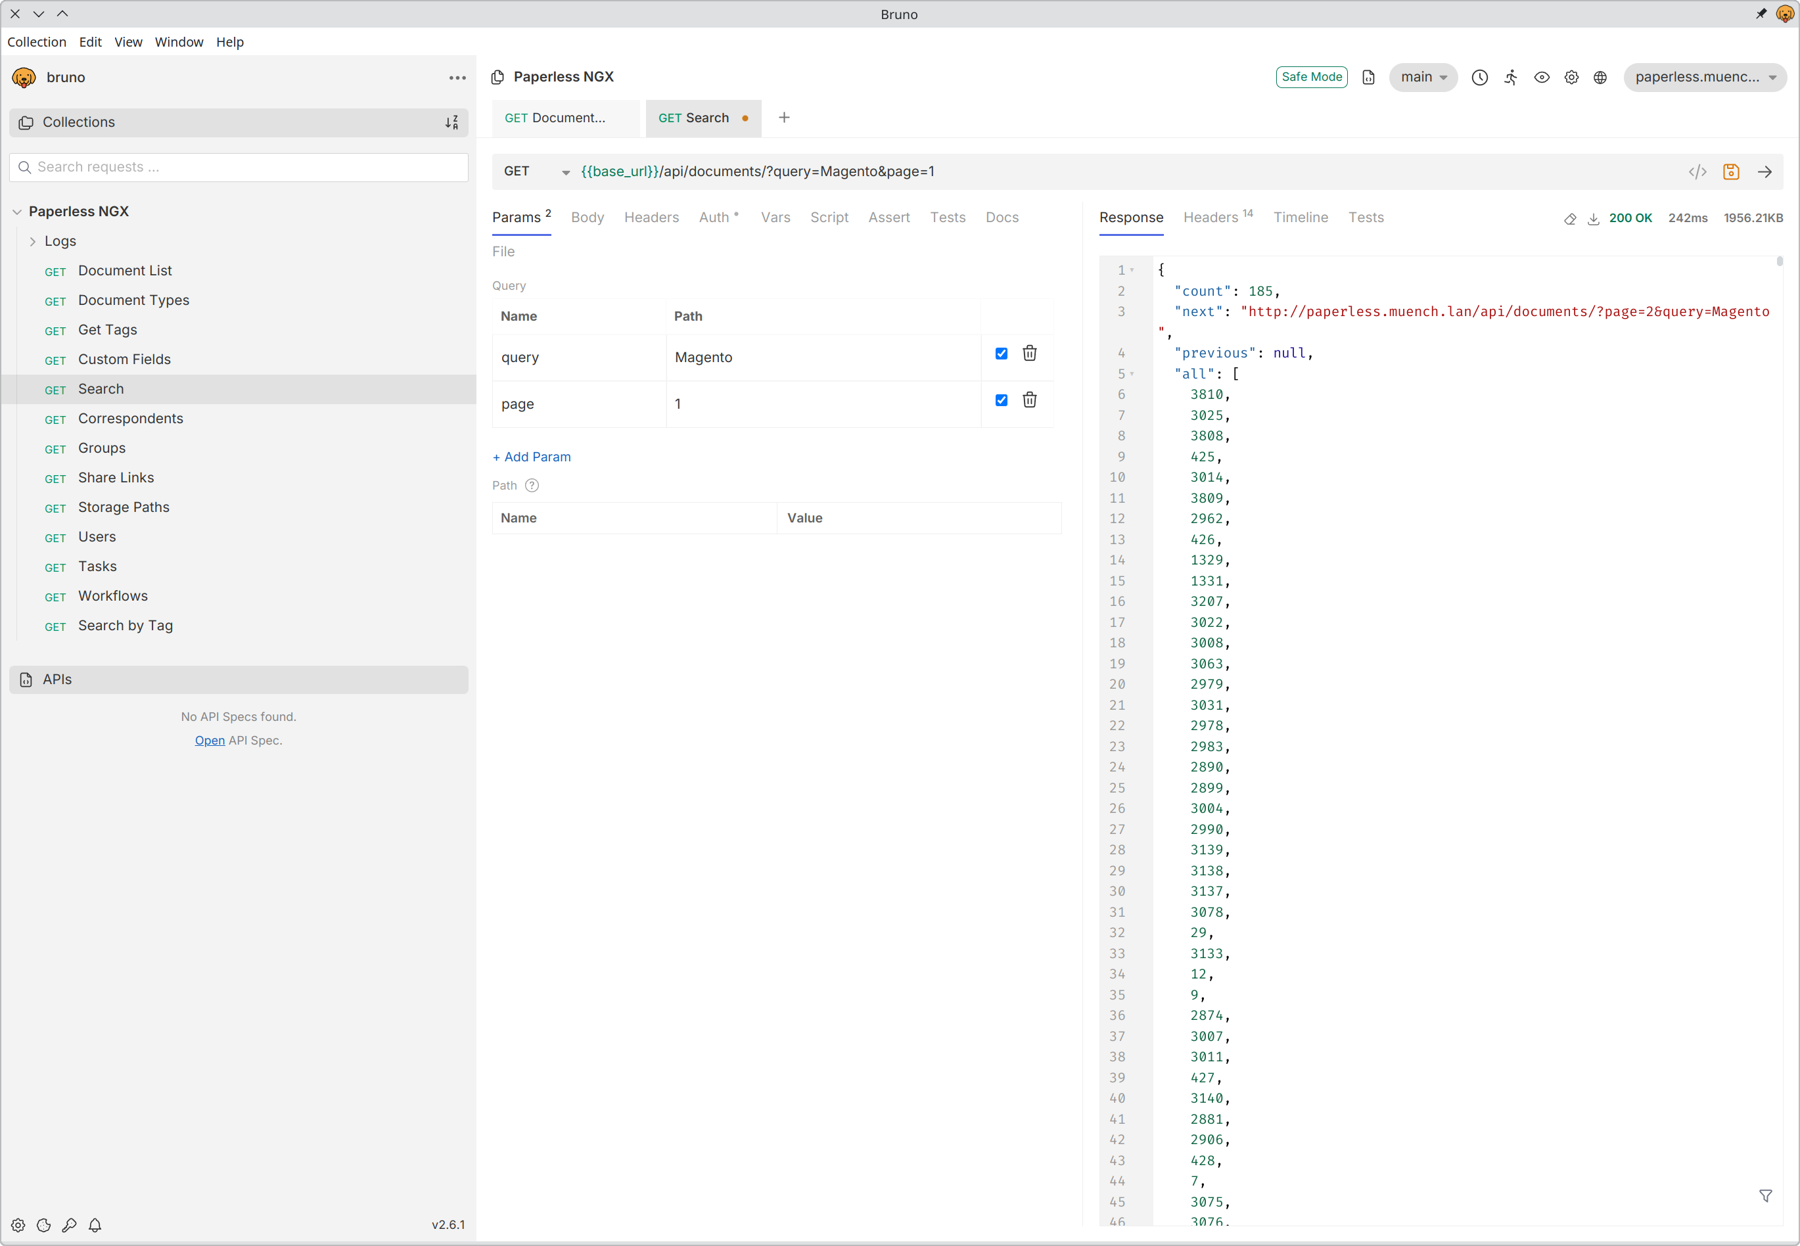Click the Open API Spec link
Image resolution: width=1800 pixels, height=1246 pixels.
209,740
